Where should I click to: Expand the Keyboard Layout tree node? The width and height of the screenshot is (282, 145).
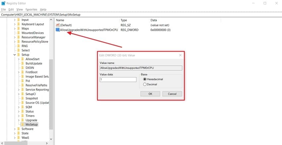coord(15,24)
